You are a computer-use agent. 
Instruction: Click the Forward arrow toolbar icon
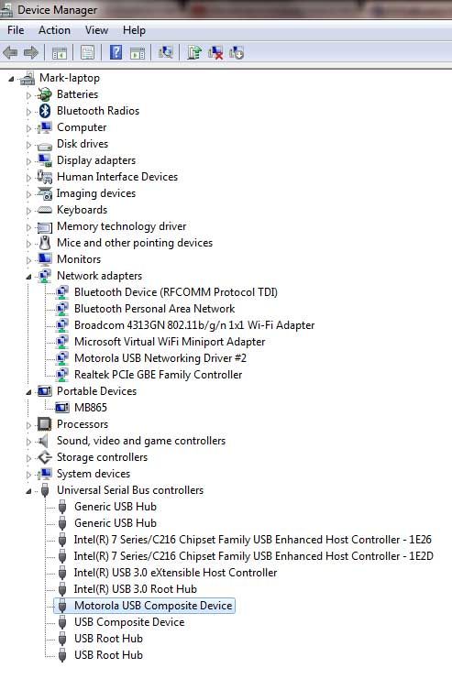click(x=31, y=53)
